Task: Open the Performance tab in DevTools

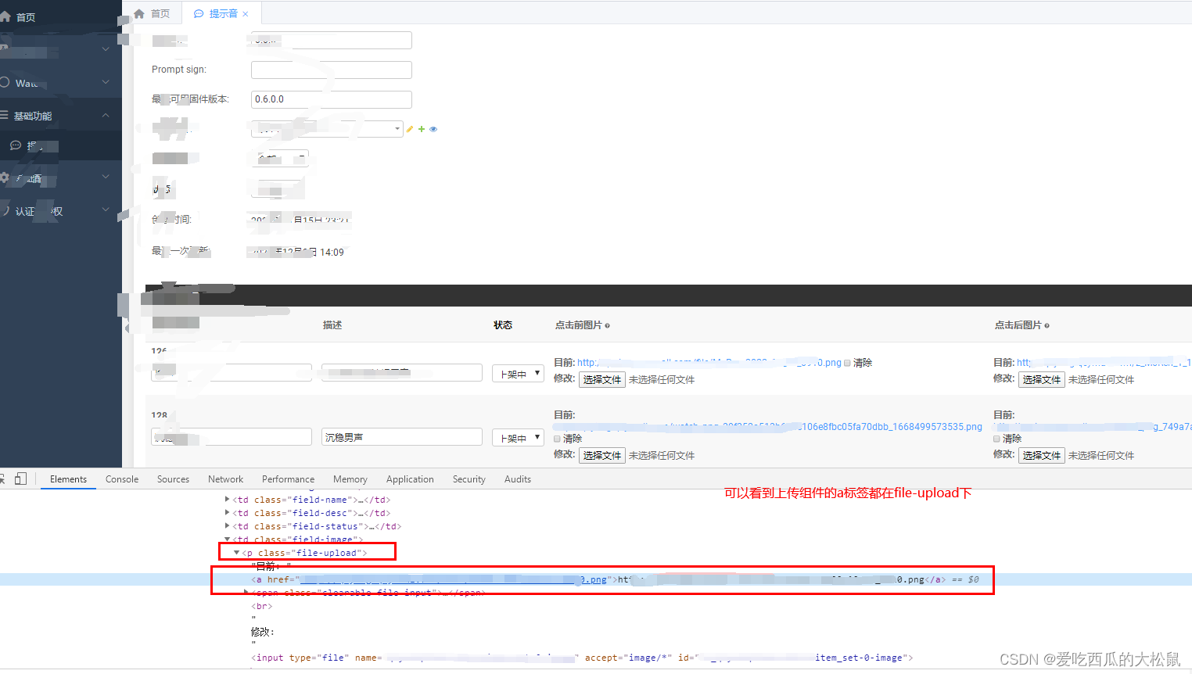Action: coord(288,479)
